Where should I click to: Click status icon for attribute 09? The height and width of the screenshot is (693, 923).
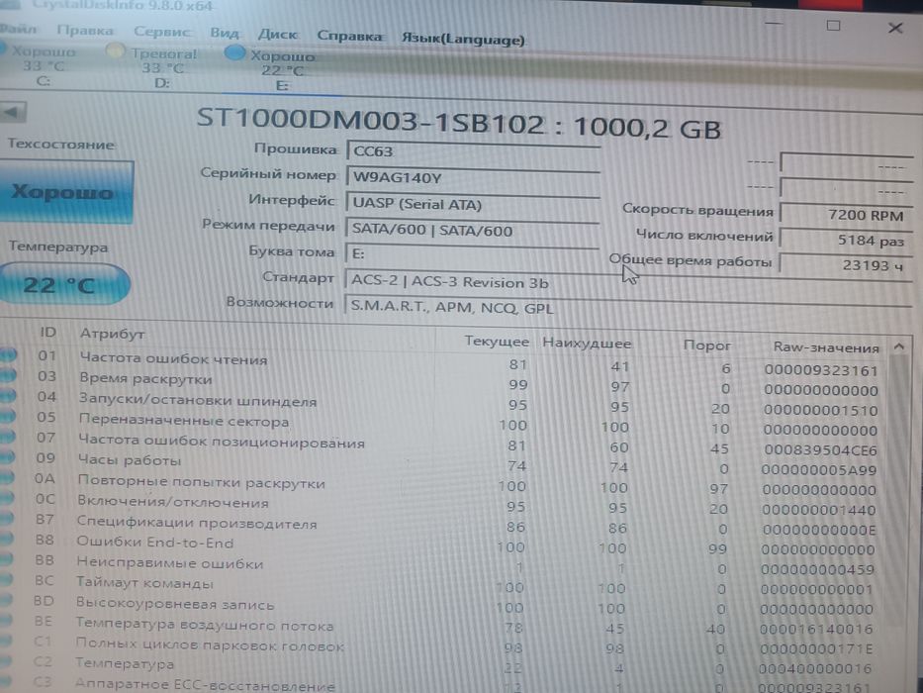(x=7, y=457)
